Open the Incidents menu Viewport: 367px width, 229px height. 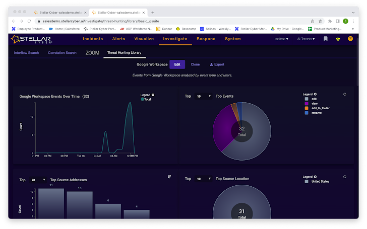coord(93,39)
